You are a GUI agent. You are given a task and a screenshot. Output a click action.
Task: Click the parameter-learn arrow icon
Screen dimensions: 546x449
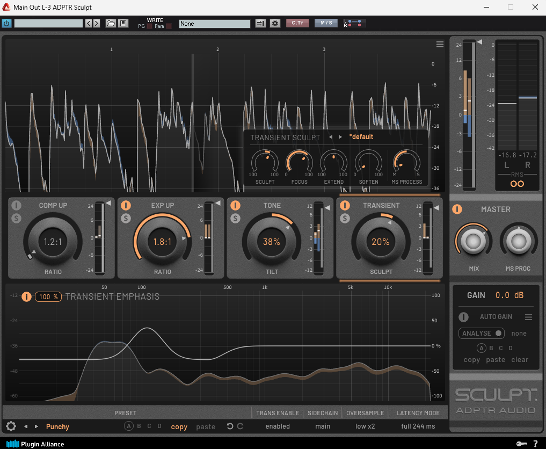click(x=260, y=23)
